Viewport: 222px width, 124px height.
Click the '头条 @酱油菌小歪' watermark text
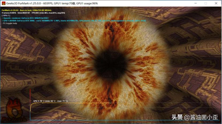[x=195, y=117]
